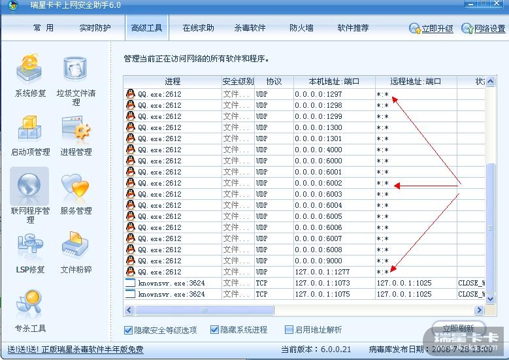Select the row with 0.0.0.0:6006

pyautogui.click(x=304, y=227)
